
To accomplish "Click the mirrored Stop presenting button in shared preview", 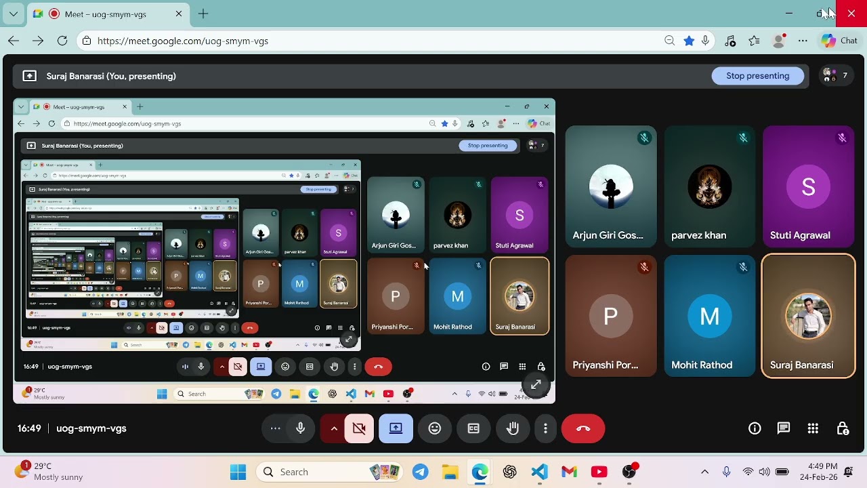I will (488, 145).
